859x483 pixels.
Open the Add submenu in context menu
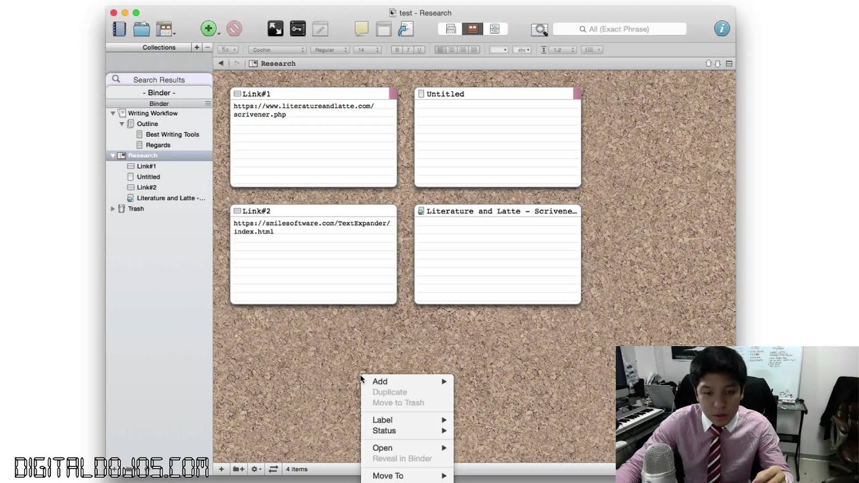[407, 381]
